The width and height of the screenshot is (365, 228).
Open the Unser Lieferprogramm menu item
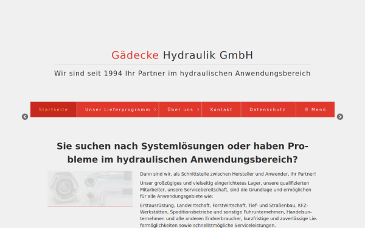(118, 109)
